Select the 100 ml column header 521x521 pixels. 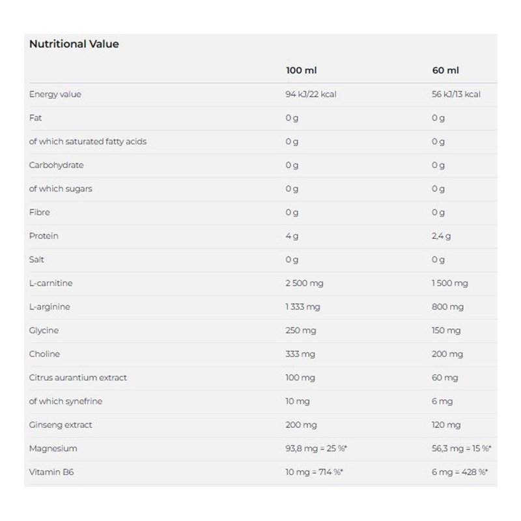click(x=301, y=70)
